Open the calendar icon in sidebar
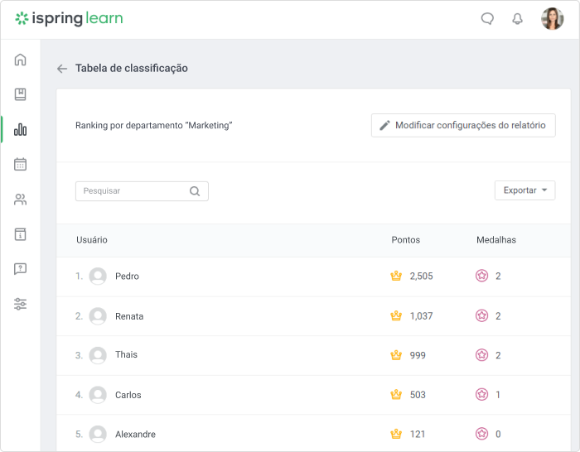580x452 pixels. click(21, 164)
